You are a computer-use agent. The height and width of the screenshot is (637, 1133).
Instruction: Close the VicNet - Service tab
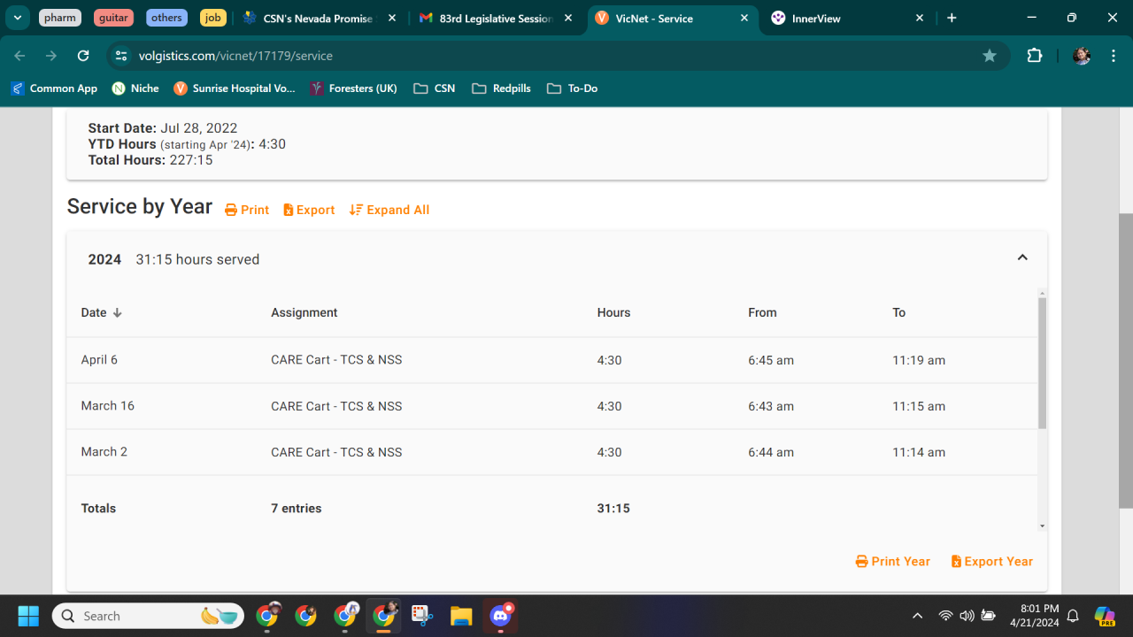[744, 18]
